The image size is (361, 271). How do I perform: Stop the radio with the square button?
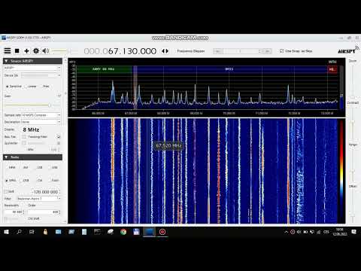tap(17, 51)
